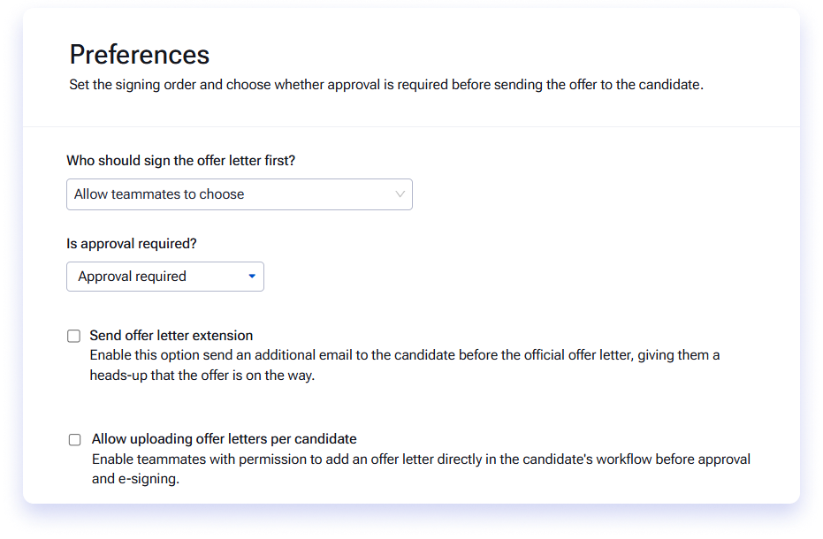Click the 'Approval required' selected value text

[133, 277]
